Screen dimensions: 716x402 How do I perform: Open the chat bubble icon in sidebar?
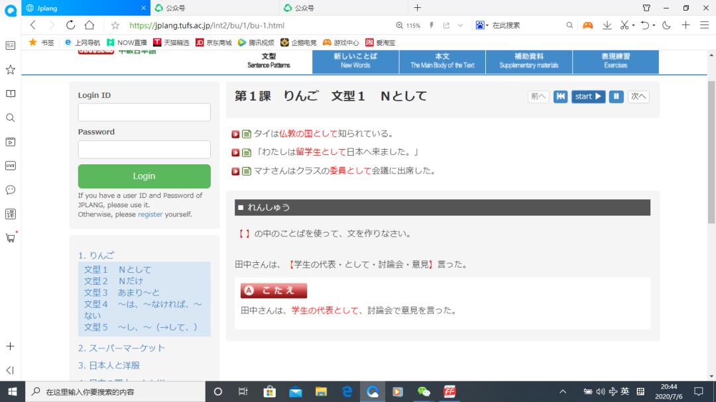[10, 190]
